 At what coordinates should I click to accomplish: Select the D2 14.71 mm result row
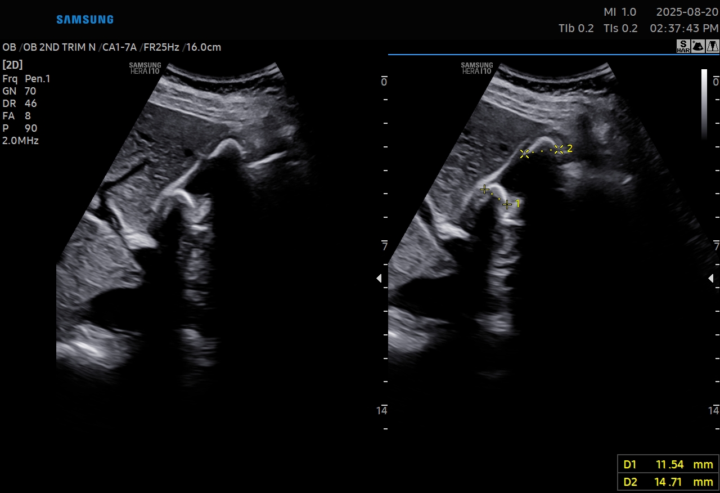(x=668, y=482)
